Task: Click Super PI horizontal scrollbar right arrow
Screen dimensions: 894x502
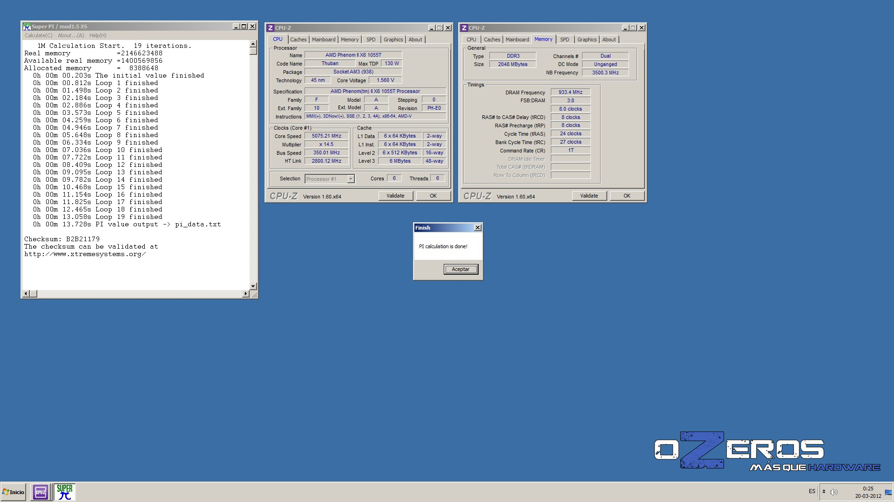Action: click(x=246, y=294)
